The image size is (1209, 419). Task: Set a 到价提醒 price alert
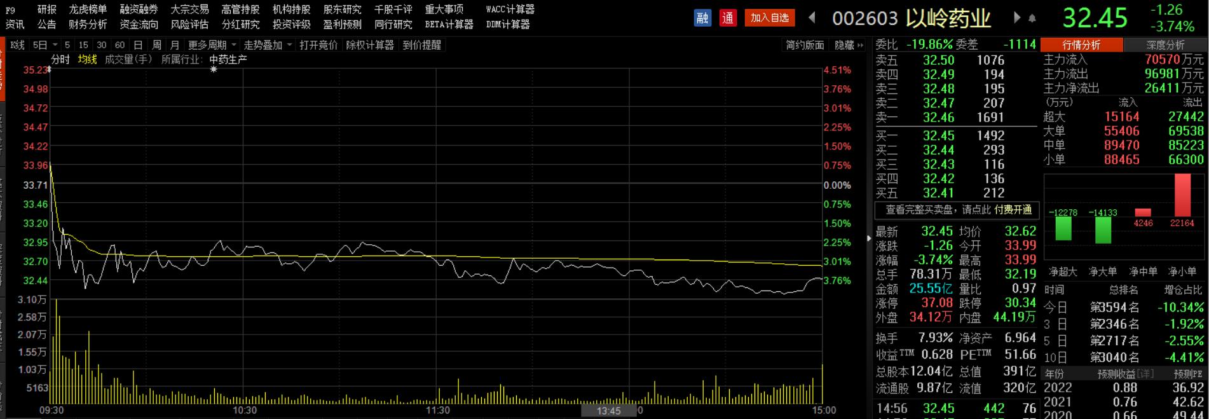pos(421,45)
